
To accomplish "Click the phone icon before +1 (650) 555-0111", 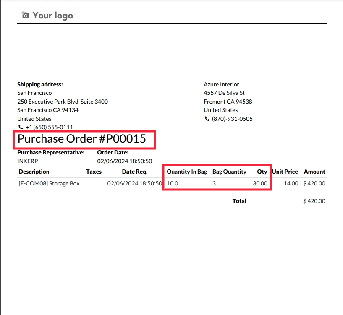I will 21,127.
